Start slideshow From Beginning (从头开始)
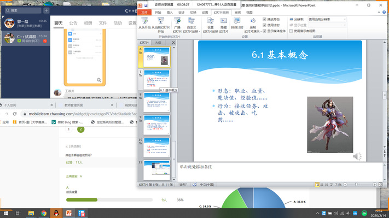 tap(144, 23)
